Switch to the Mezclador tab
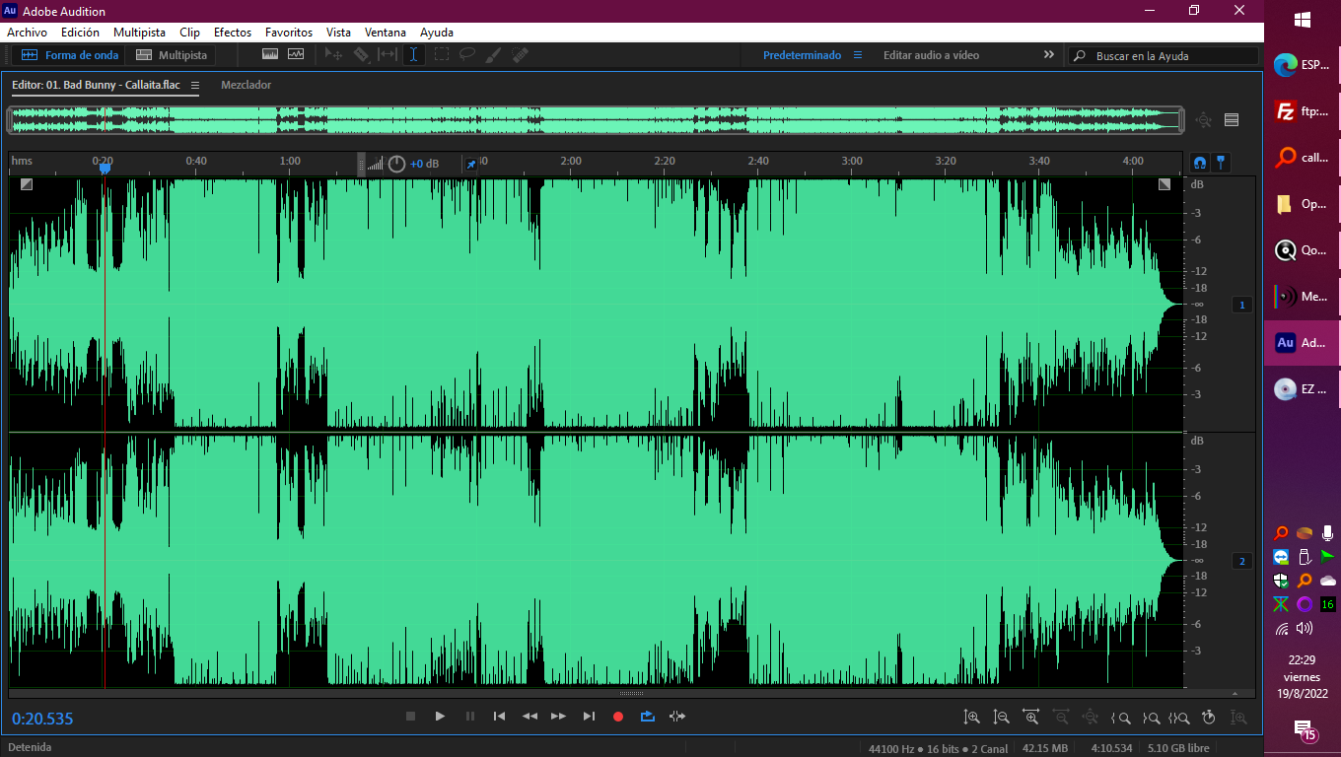Screen dimensions: 1341x757 247,85
